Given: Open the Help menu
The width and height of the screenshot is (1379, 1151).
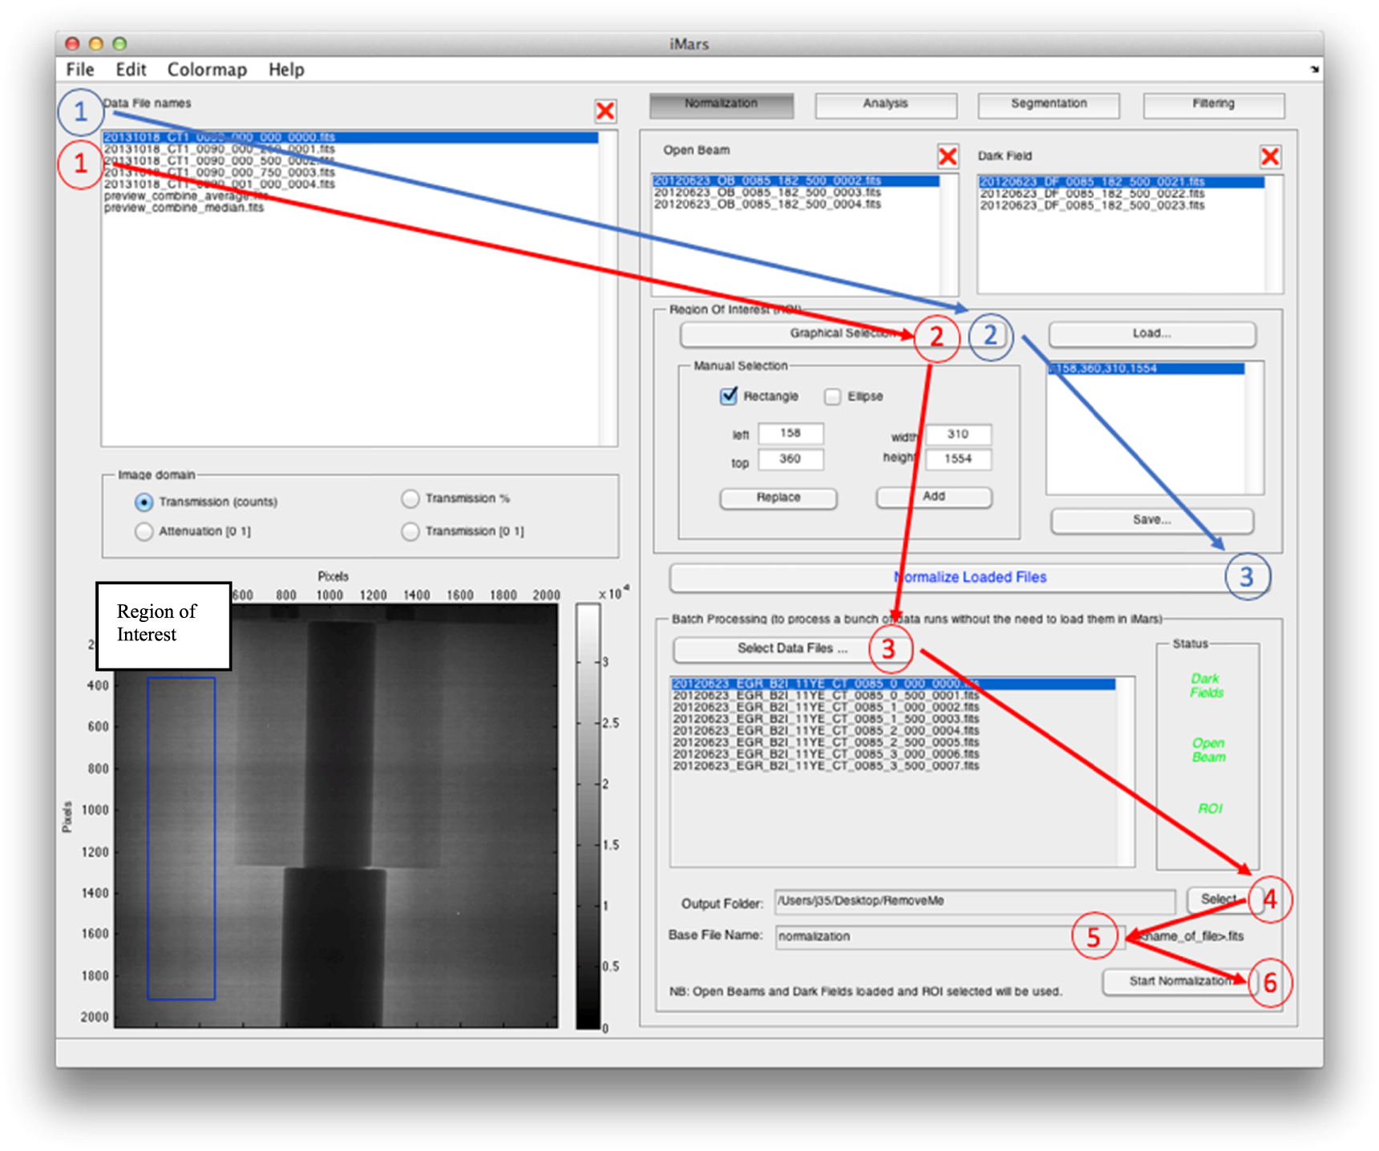Looking at the screenshot, I should point(286,70).
